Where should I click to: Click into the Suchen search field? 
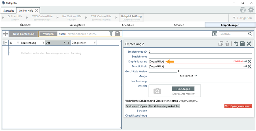point(233,34)
